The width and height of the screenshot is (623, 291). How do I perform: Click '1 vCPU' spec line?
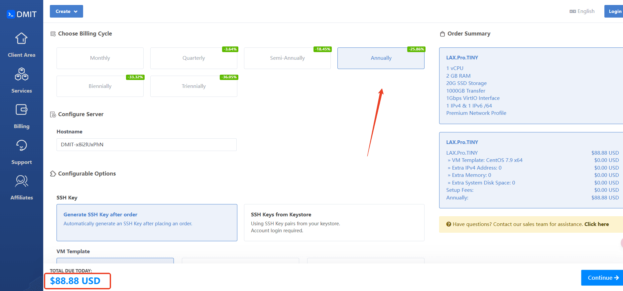pyautogui.click(x=454, y=68)
